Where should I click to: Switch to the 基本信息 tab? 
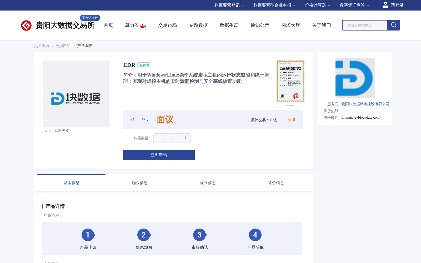coord(72,183)
